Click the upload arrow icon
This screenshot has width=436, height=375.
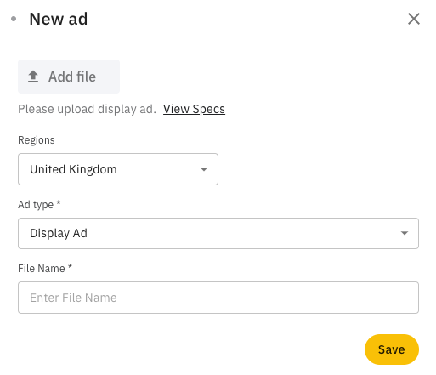pos(33,77)
